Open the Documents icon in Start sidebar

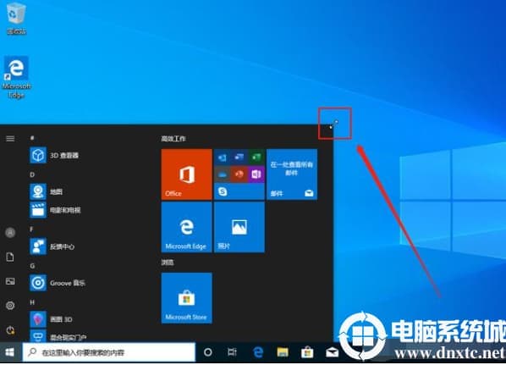[x=10, y=257]
